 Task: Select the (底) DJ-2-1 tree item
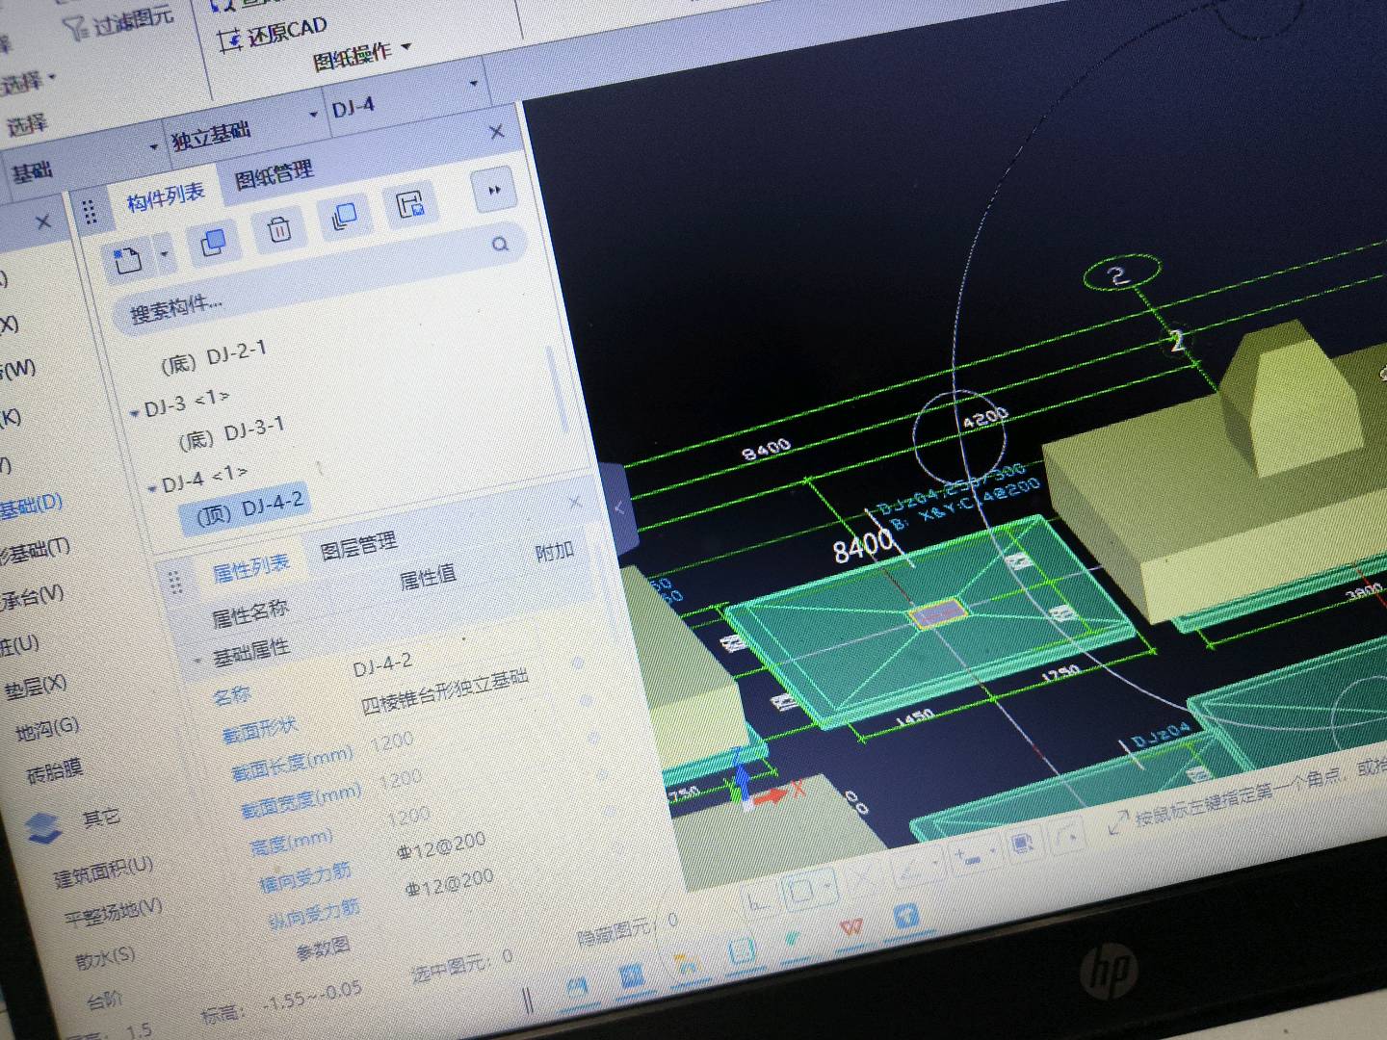click(213, 357)
